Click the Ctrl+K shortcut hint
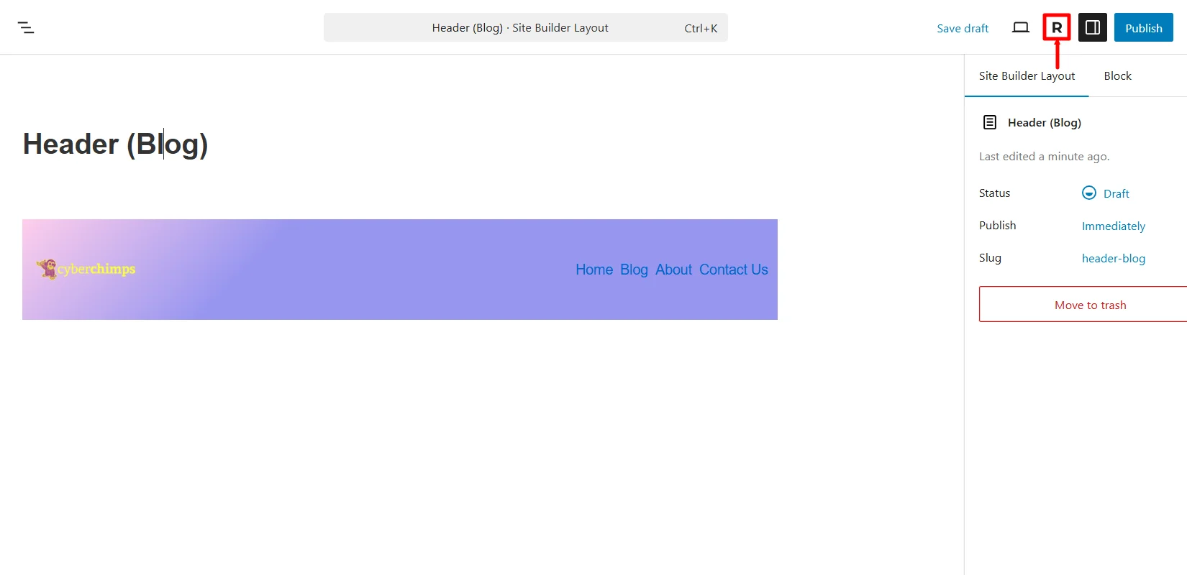 [x=701, y=29]
